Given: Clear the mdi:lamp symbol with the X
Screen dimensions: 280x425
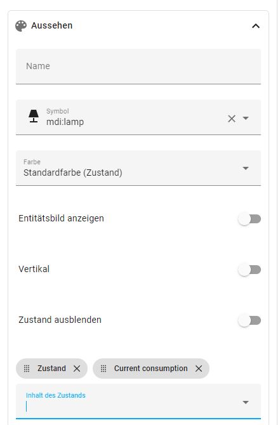Looking at the screenshot, I should pyautogui.click(x=232, y=119).
